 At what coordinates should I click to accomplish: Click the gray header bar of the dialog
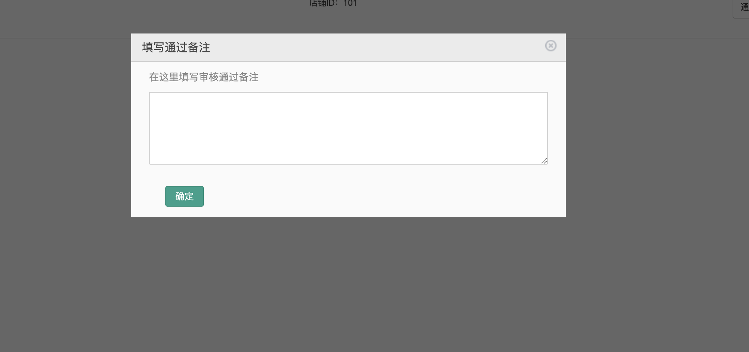click(348, 47)
